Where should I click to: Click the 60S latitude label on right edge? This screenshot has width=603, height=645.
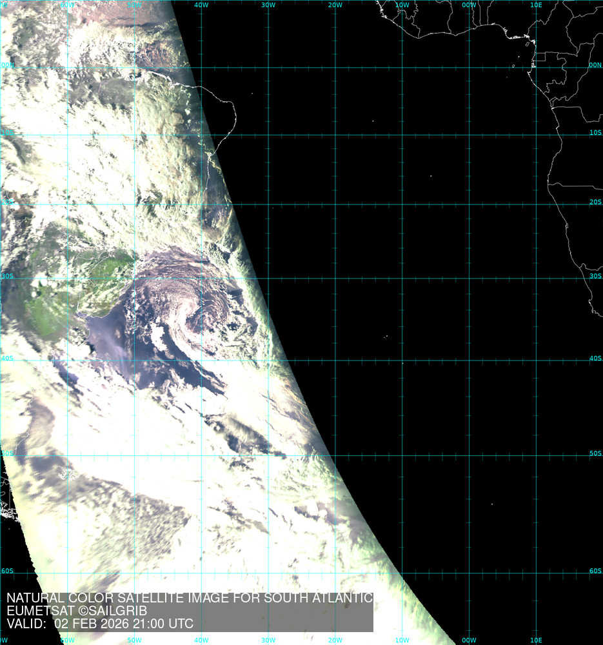[595, 571]
